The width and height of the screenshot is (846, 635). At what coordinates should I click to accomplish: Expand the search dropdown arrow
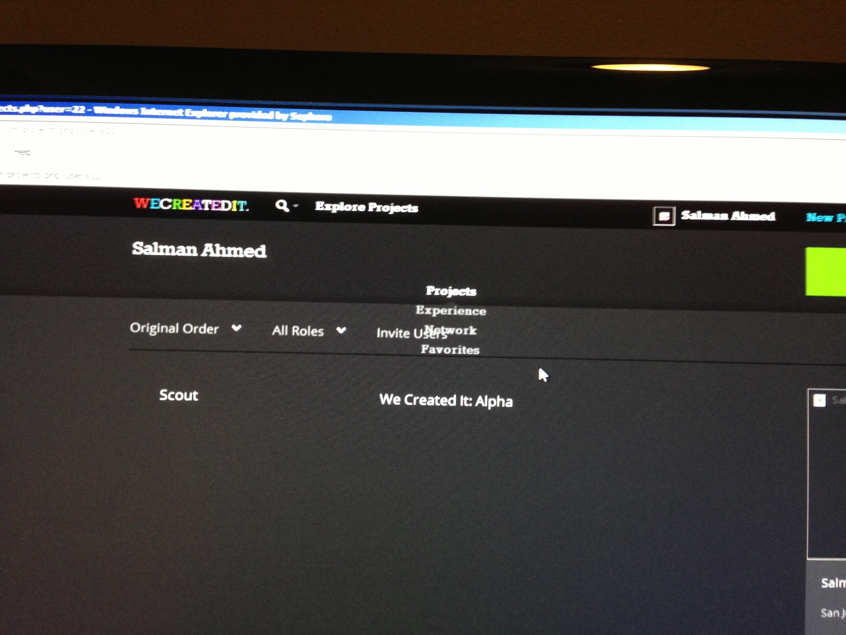(x=295, y=206)
